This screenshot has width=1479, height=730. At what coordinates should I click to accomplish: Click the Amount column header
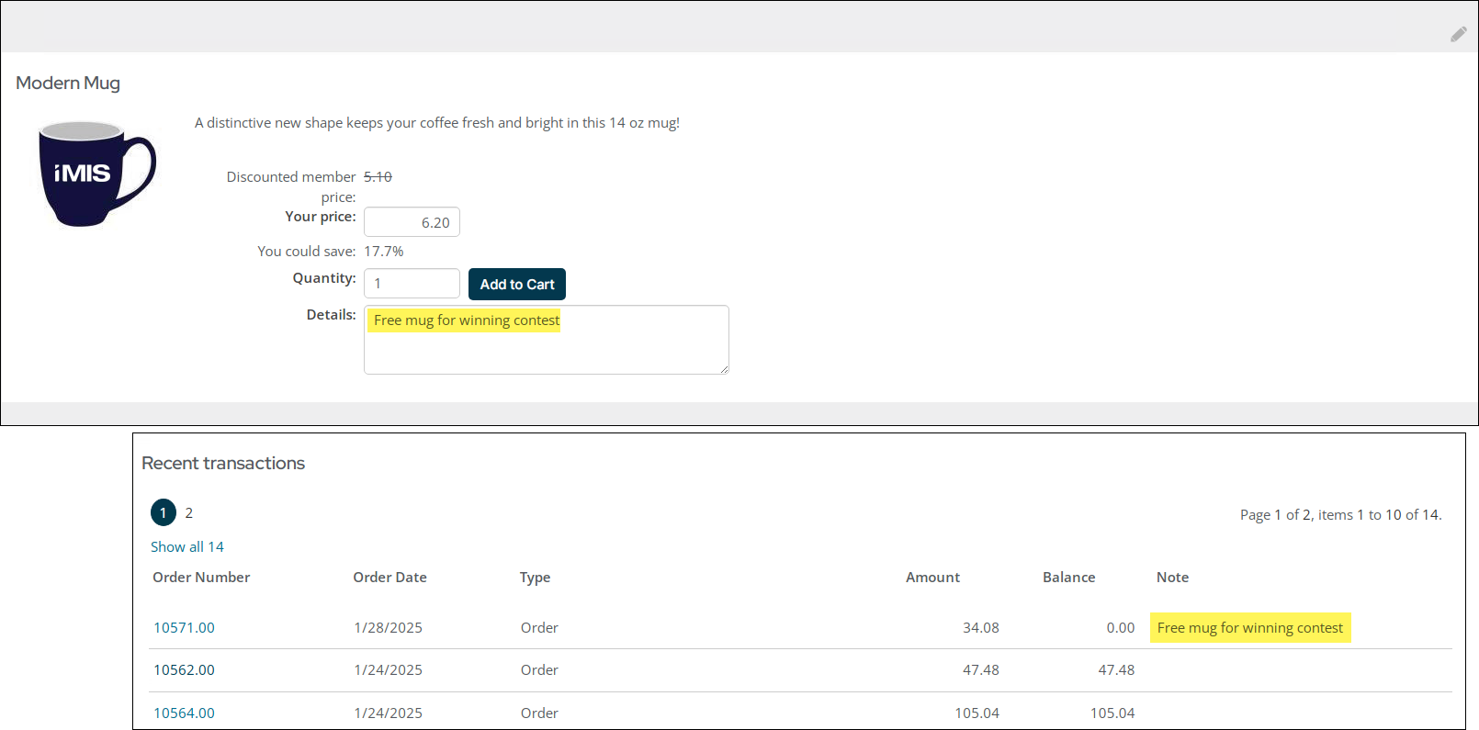point(932,577)
